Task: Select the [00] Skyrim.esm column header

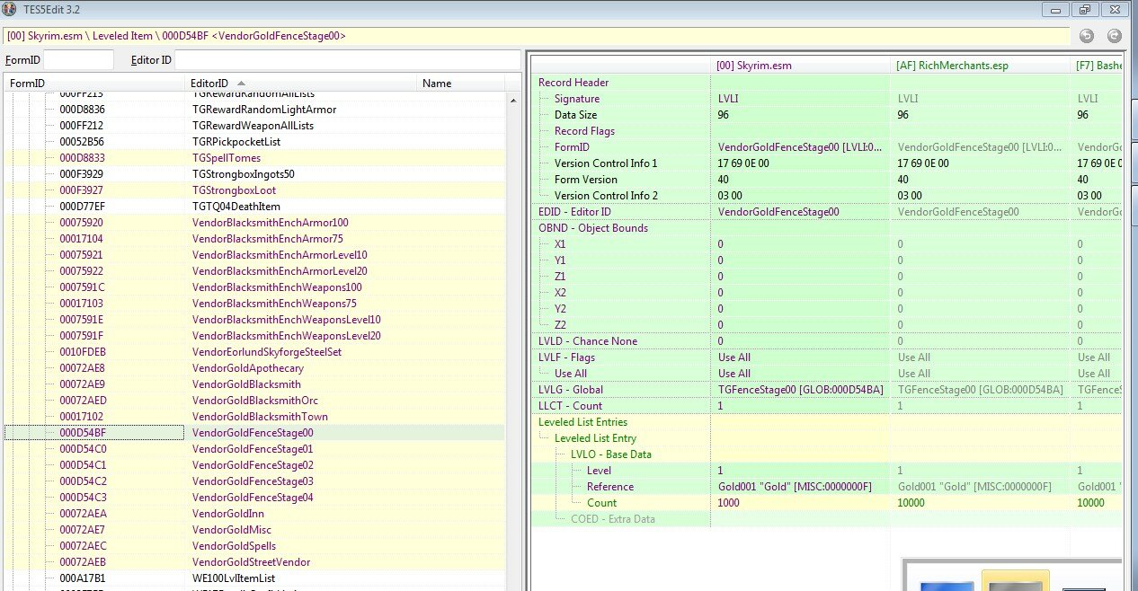Action: (x=800, y=66)
